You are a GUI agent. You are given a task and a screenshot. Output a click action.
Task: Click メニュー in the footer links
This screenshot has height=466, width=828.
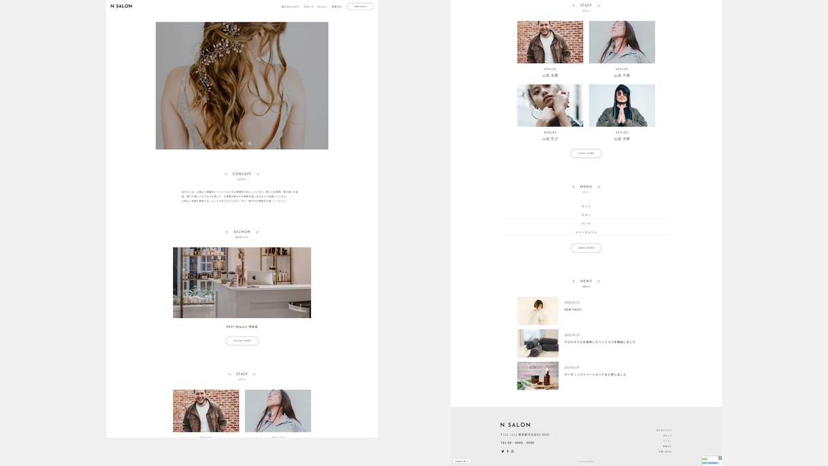click(x=667, y=441)
